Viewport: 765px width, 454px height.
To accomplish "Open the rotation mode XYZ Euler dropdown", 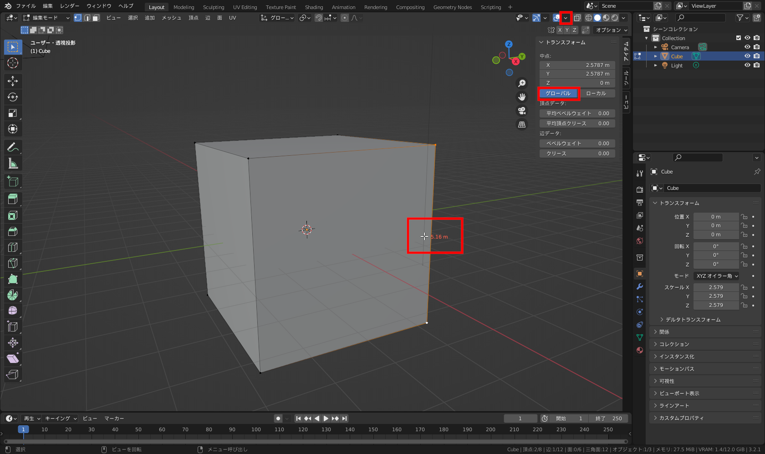I will point(717,276).
